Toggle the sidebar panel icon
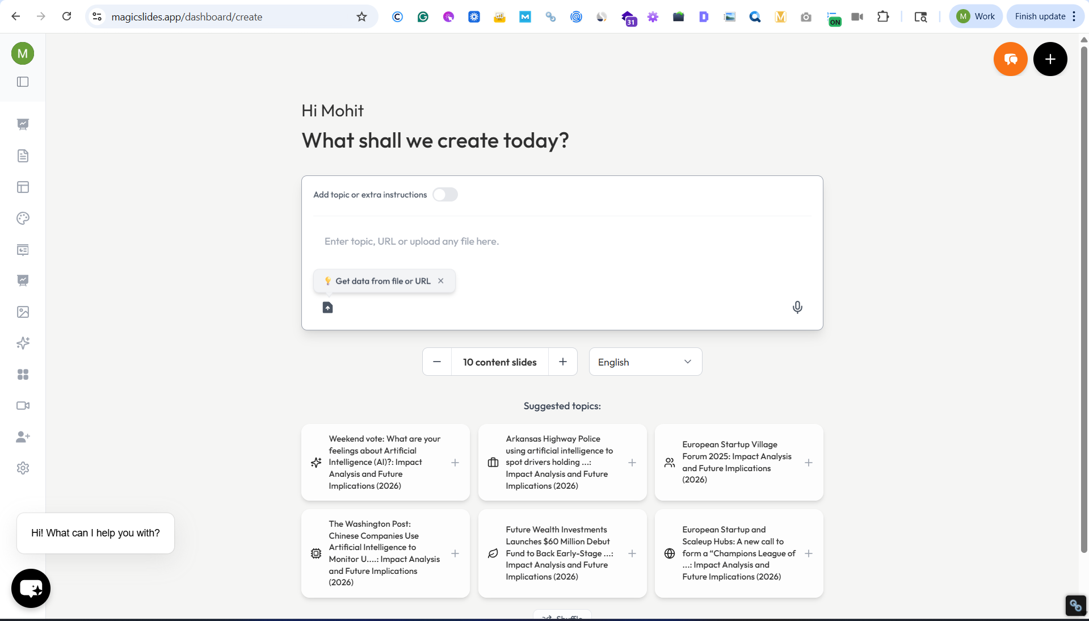Screen dimensions: 1089x621 coord(23,82)
